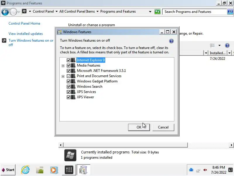The height and width of the screenshot is (176, 234).
Task: Expand the Media Features tree node
Action: coord(63,66)
